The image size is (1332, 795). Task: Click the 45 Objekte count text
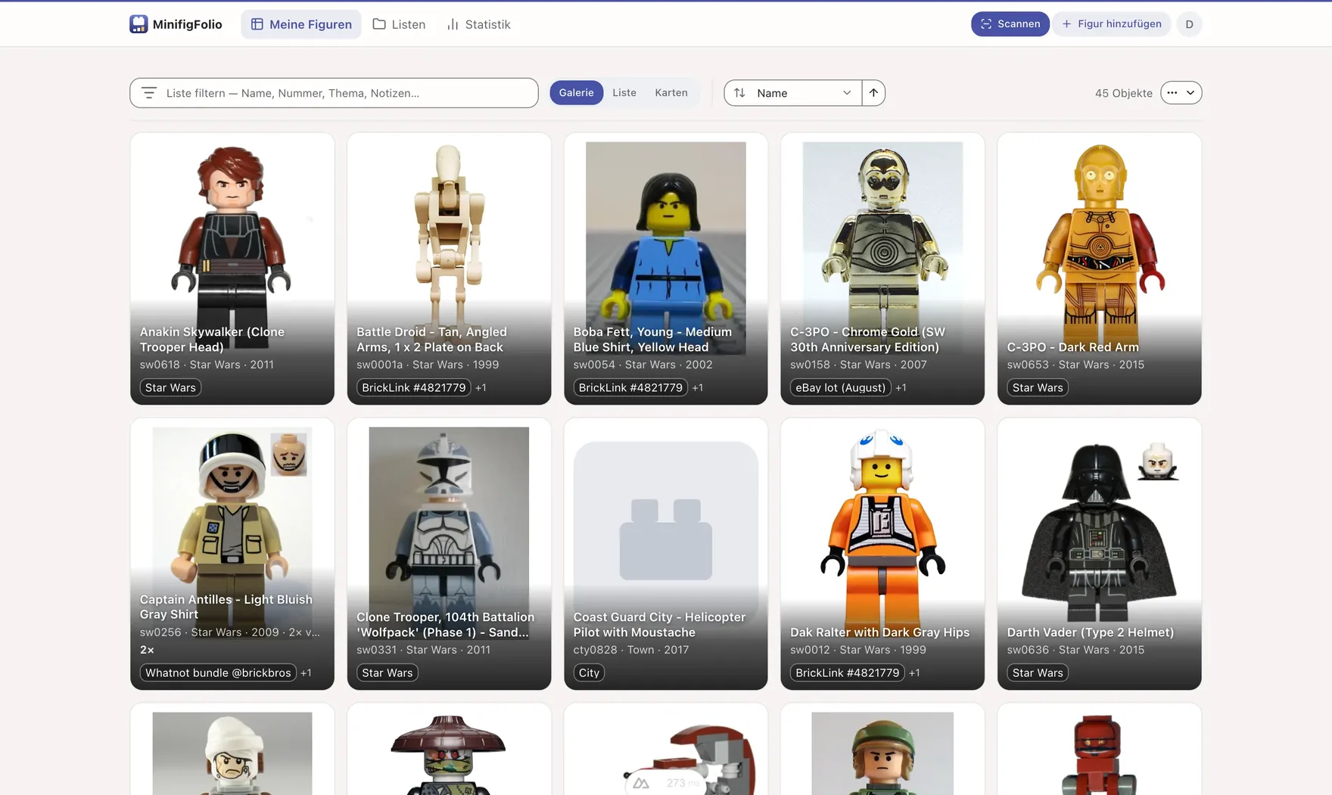1123,93
